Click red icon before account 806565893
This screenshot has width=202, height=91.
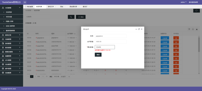pos(36,70)
